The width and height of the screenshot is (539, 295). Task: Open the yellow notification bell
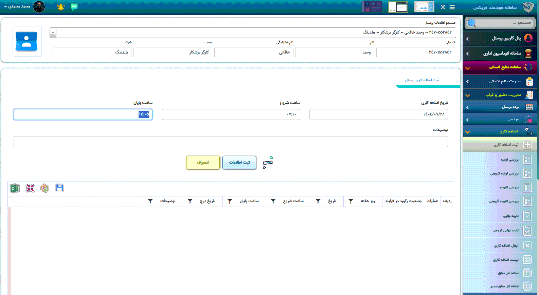tap(61, 7)
